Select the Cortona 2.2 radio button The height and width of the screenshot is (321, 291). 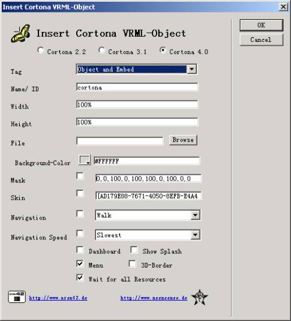click(x=41, y=50)
